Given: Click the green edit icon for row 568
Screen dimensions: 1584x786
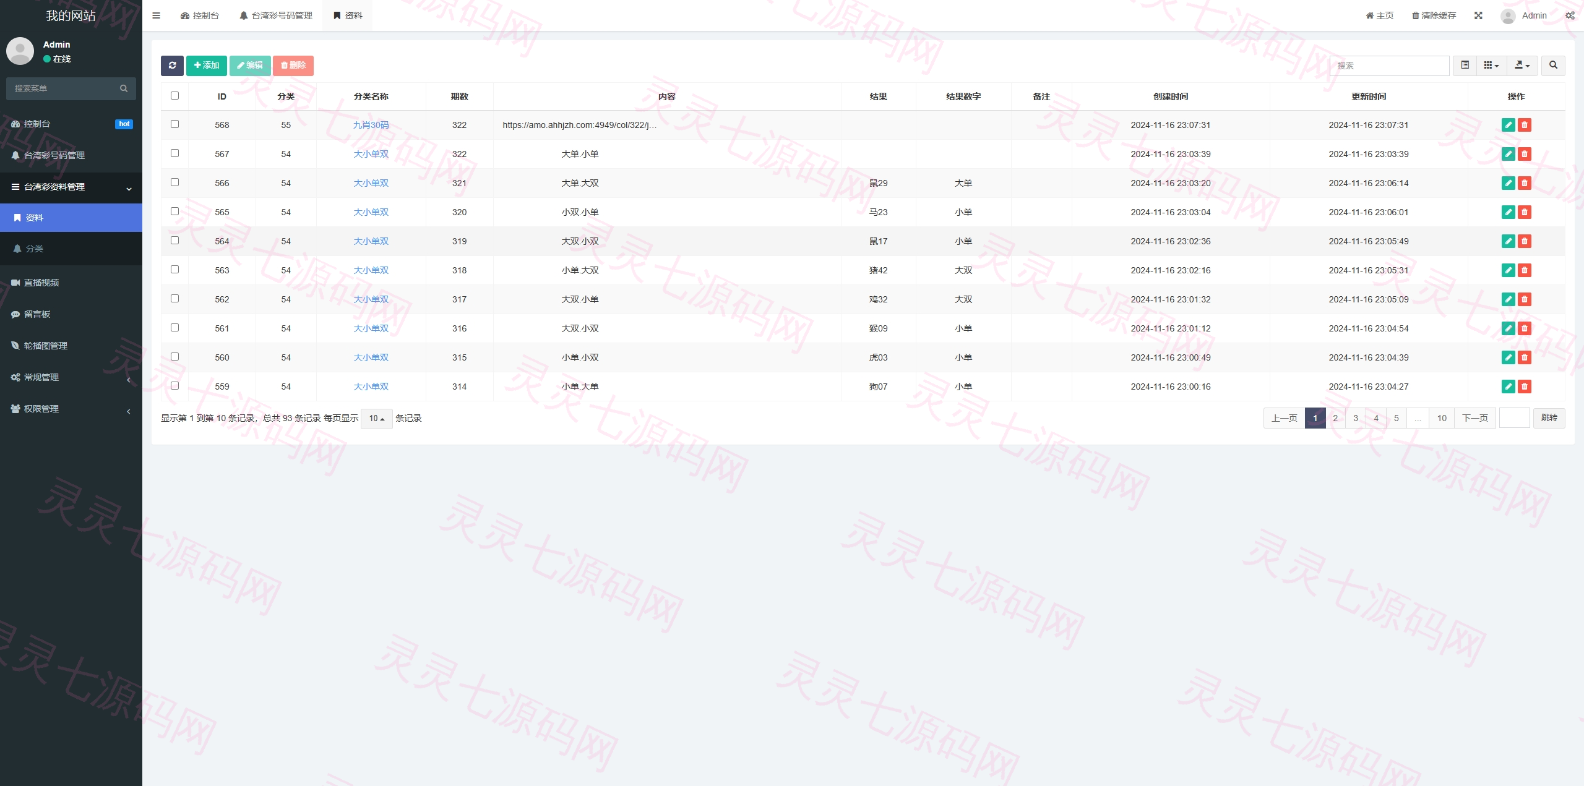Looking at the screenshot, I should (1508, 125).
